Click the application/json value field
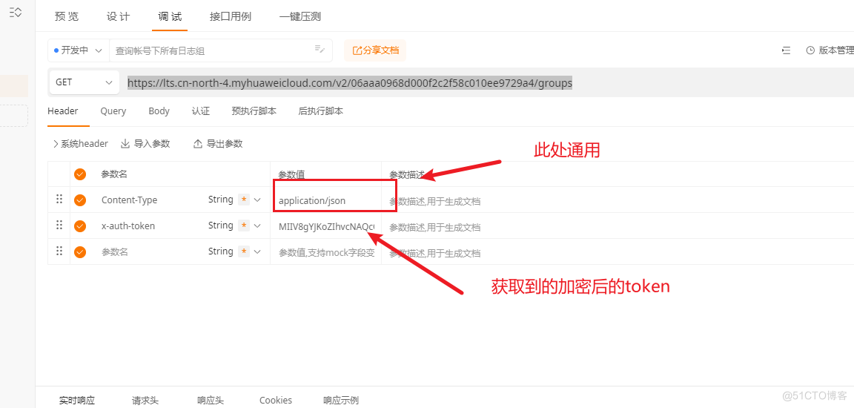The image size is (854, 408). tap(325, 200)
